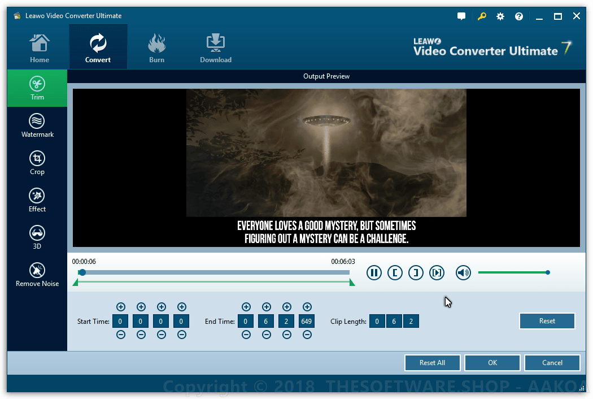Increase the End Time minutes value
Image resolution: width=593 pixels, height=399 pixels.
click(x=266, y=307)
